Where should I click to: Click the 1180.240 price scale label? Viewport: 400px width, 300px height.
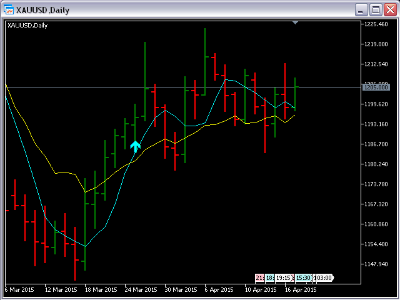coord(376,164)
